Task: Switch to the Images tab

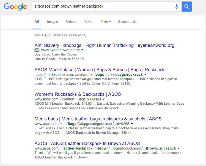Action: pos(52,22)
